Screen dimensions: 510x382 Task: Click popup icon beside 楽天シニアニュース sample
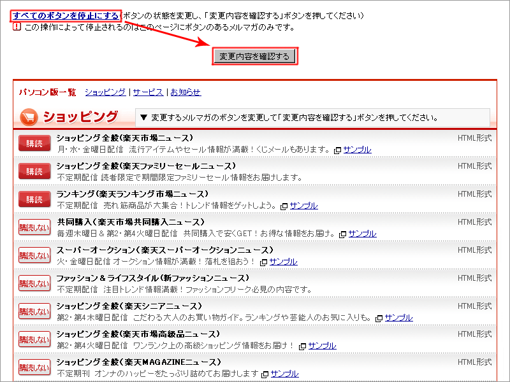pos(379,318)
